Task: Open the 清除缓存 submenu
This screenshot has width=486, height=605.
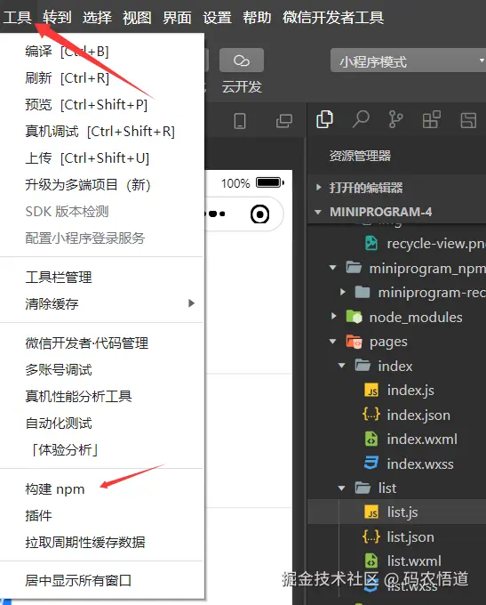Action: pos(102,303)
